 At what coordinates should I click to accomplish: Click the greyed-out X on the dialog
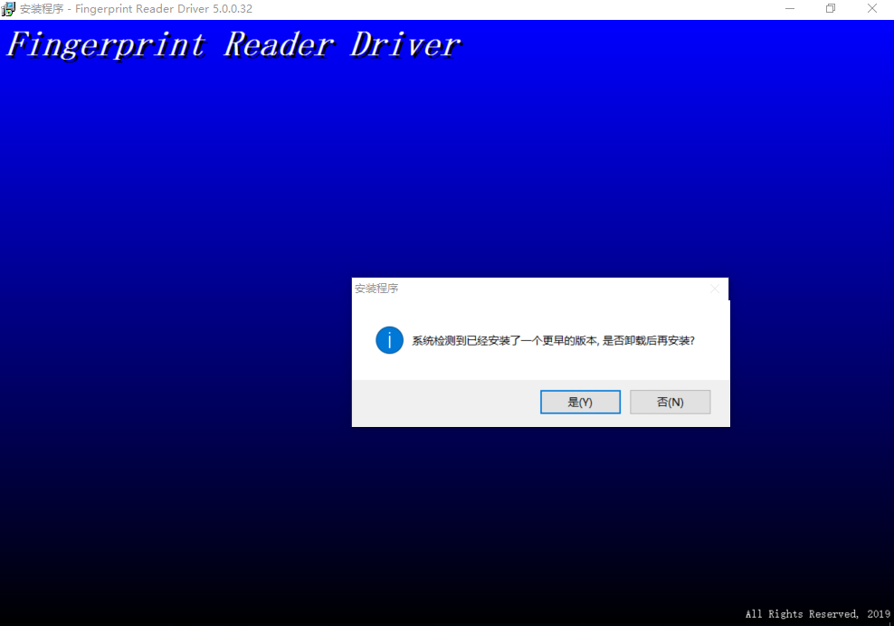715,289
